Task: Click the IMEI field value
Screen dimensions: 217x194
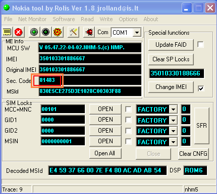Action: click(x=90, y=59)
